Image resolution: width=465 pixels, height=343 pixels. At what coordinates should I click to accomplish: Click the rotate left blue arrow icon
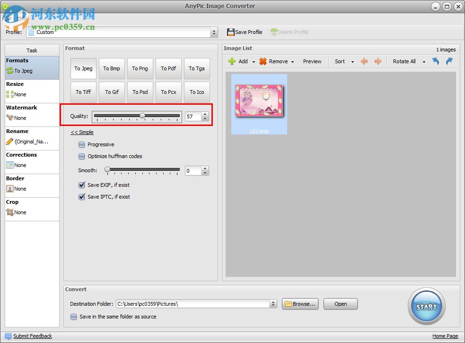point(435,61)
